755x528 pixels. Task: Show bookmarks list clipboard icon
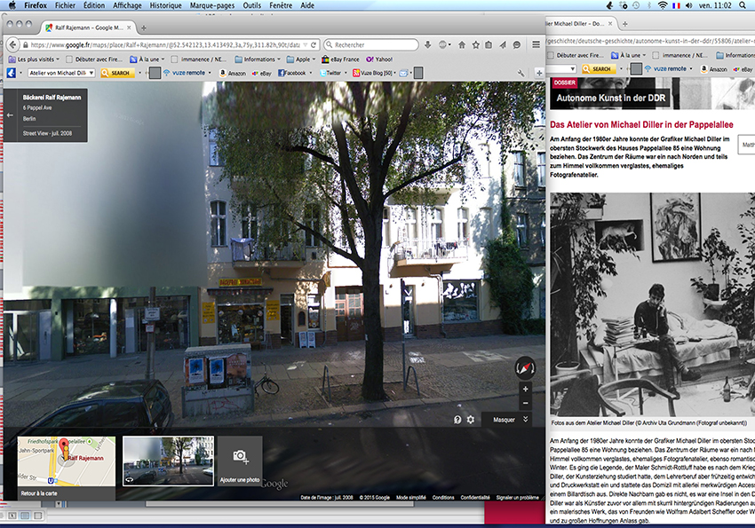[x=489, y=44]
